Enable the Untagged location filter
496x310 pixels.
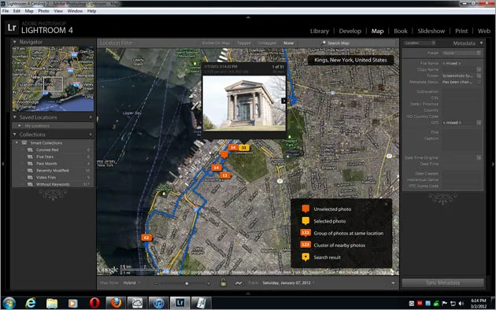[267, 43]
